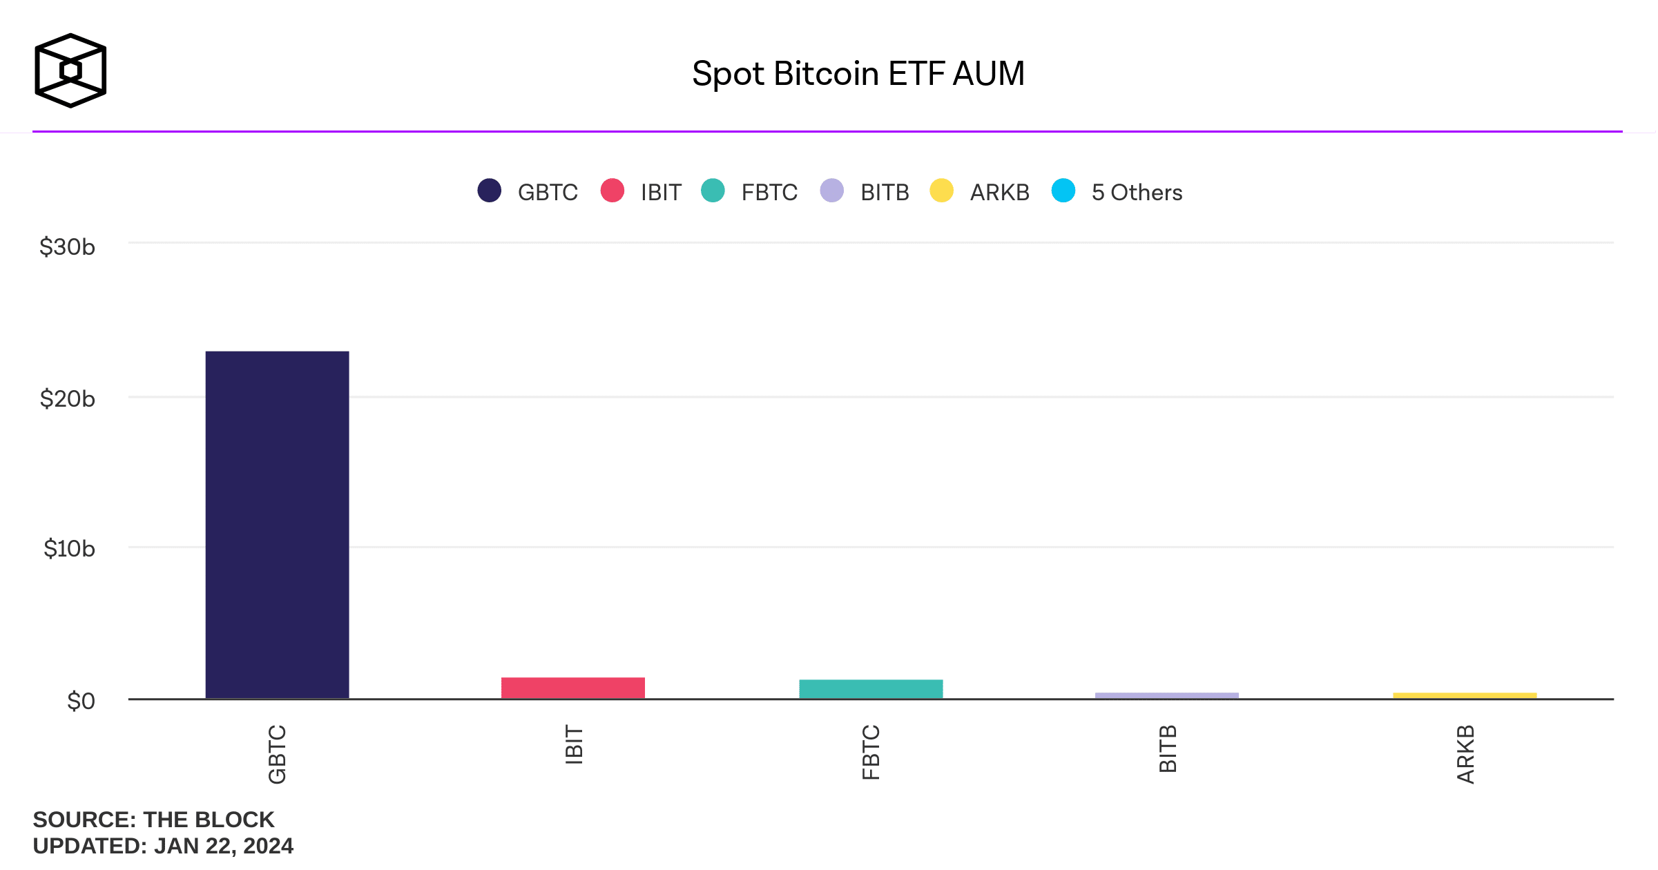This screenshot has height=870, width=1658.
Task: Select the pink IBIT bar
Action: (x=573, y=688)
